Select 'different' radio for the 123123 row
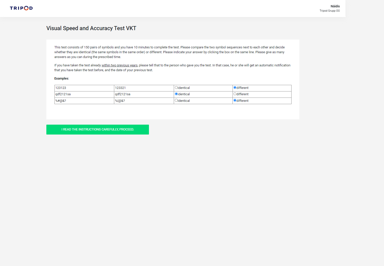Image resolution: width=384 pixels, height=266 pixels. pos(235,88)
